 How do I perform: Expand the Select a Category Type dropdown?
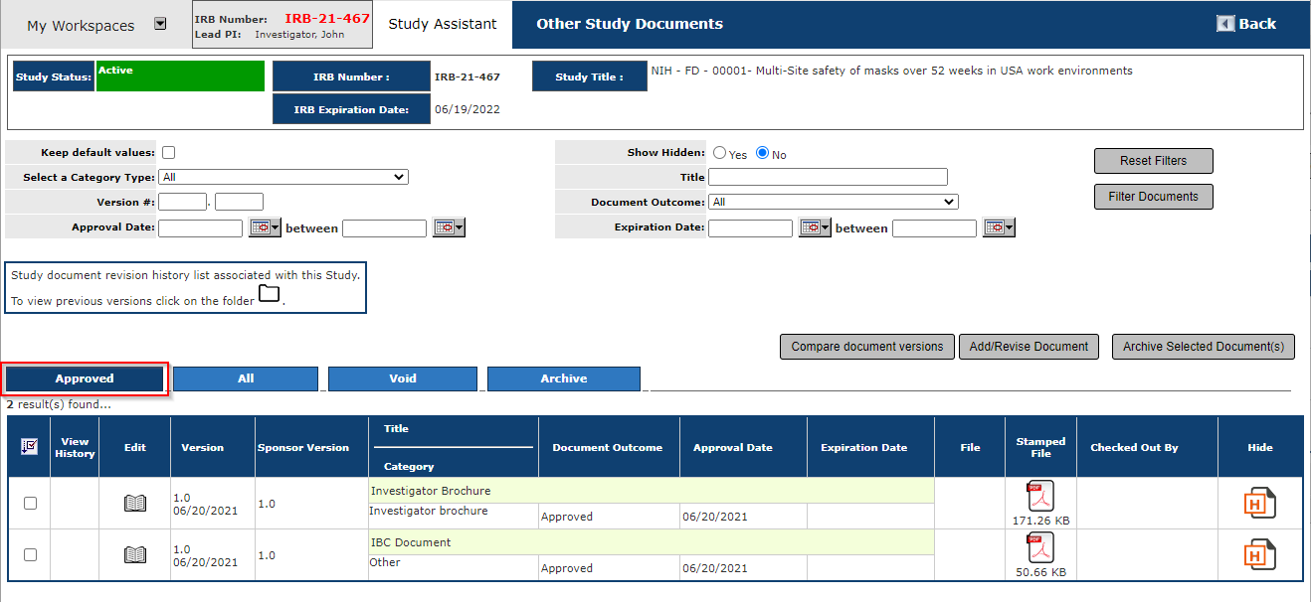point(283,177)
